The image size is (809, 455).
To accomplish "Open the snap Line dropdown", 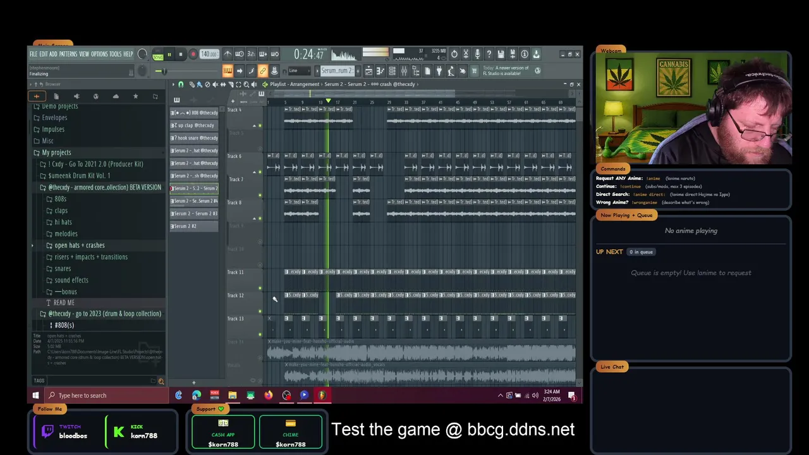I will (298, 71).
